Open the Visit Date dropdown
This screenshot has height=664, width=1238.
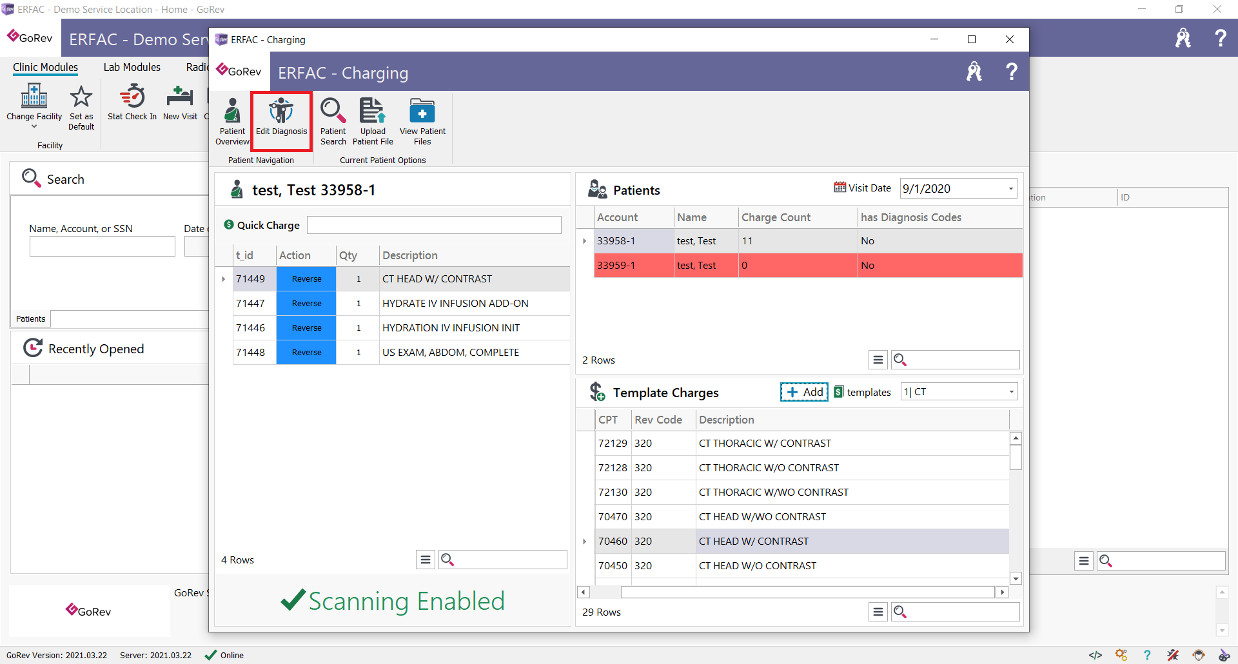coord(1010,189)
